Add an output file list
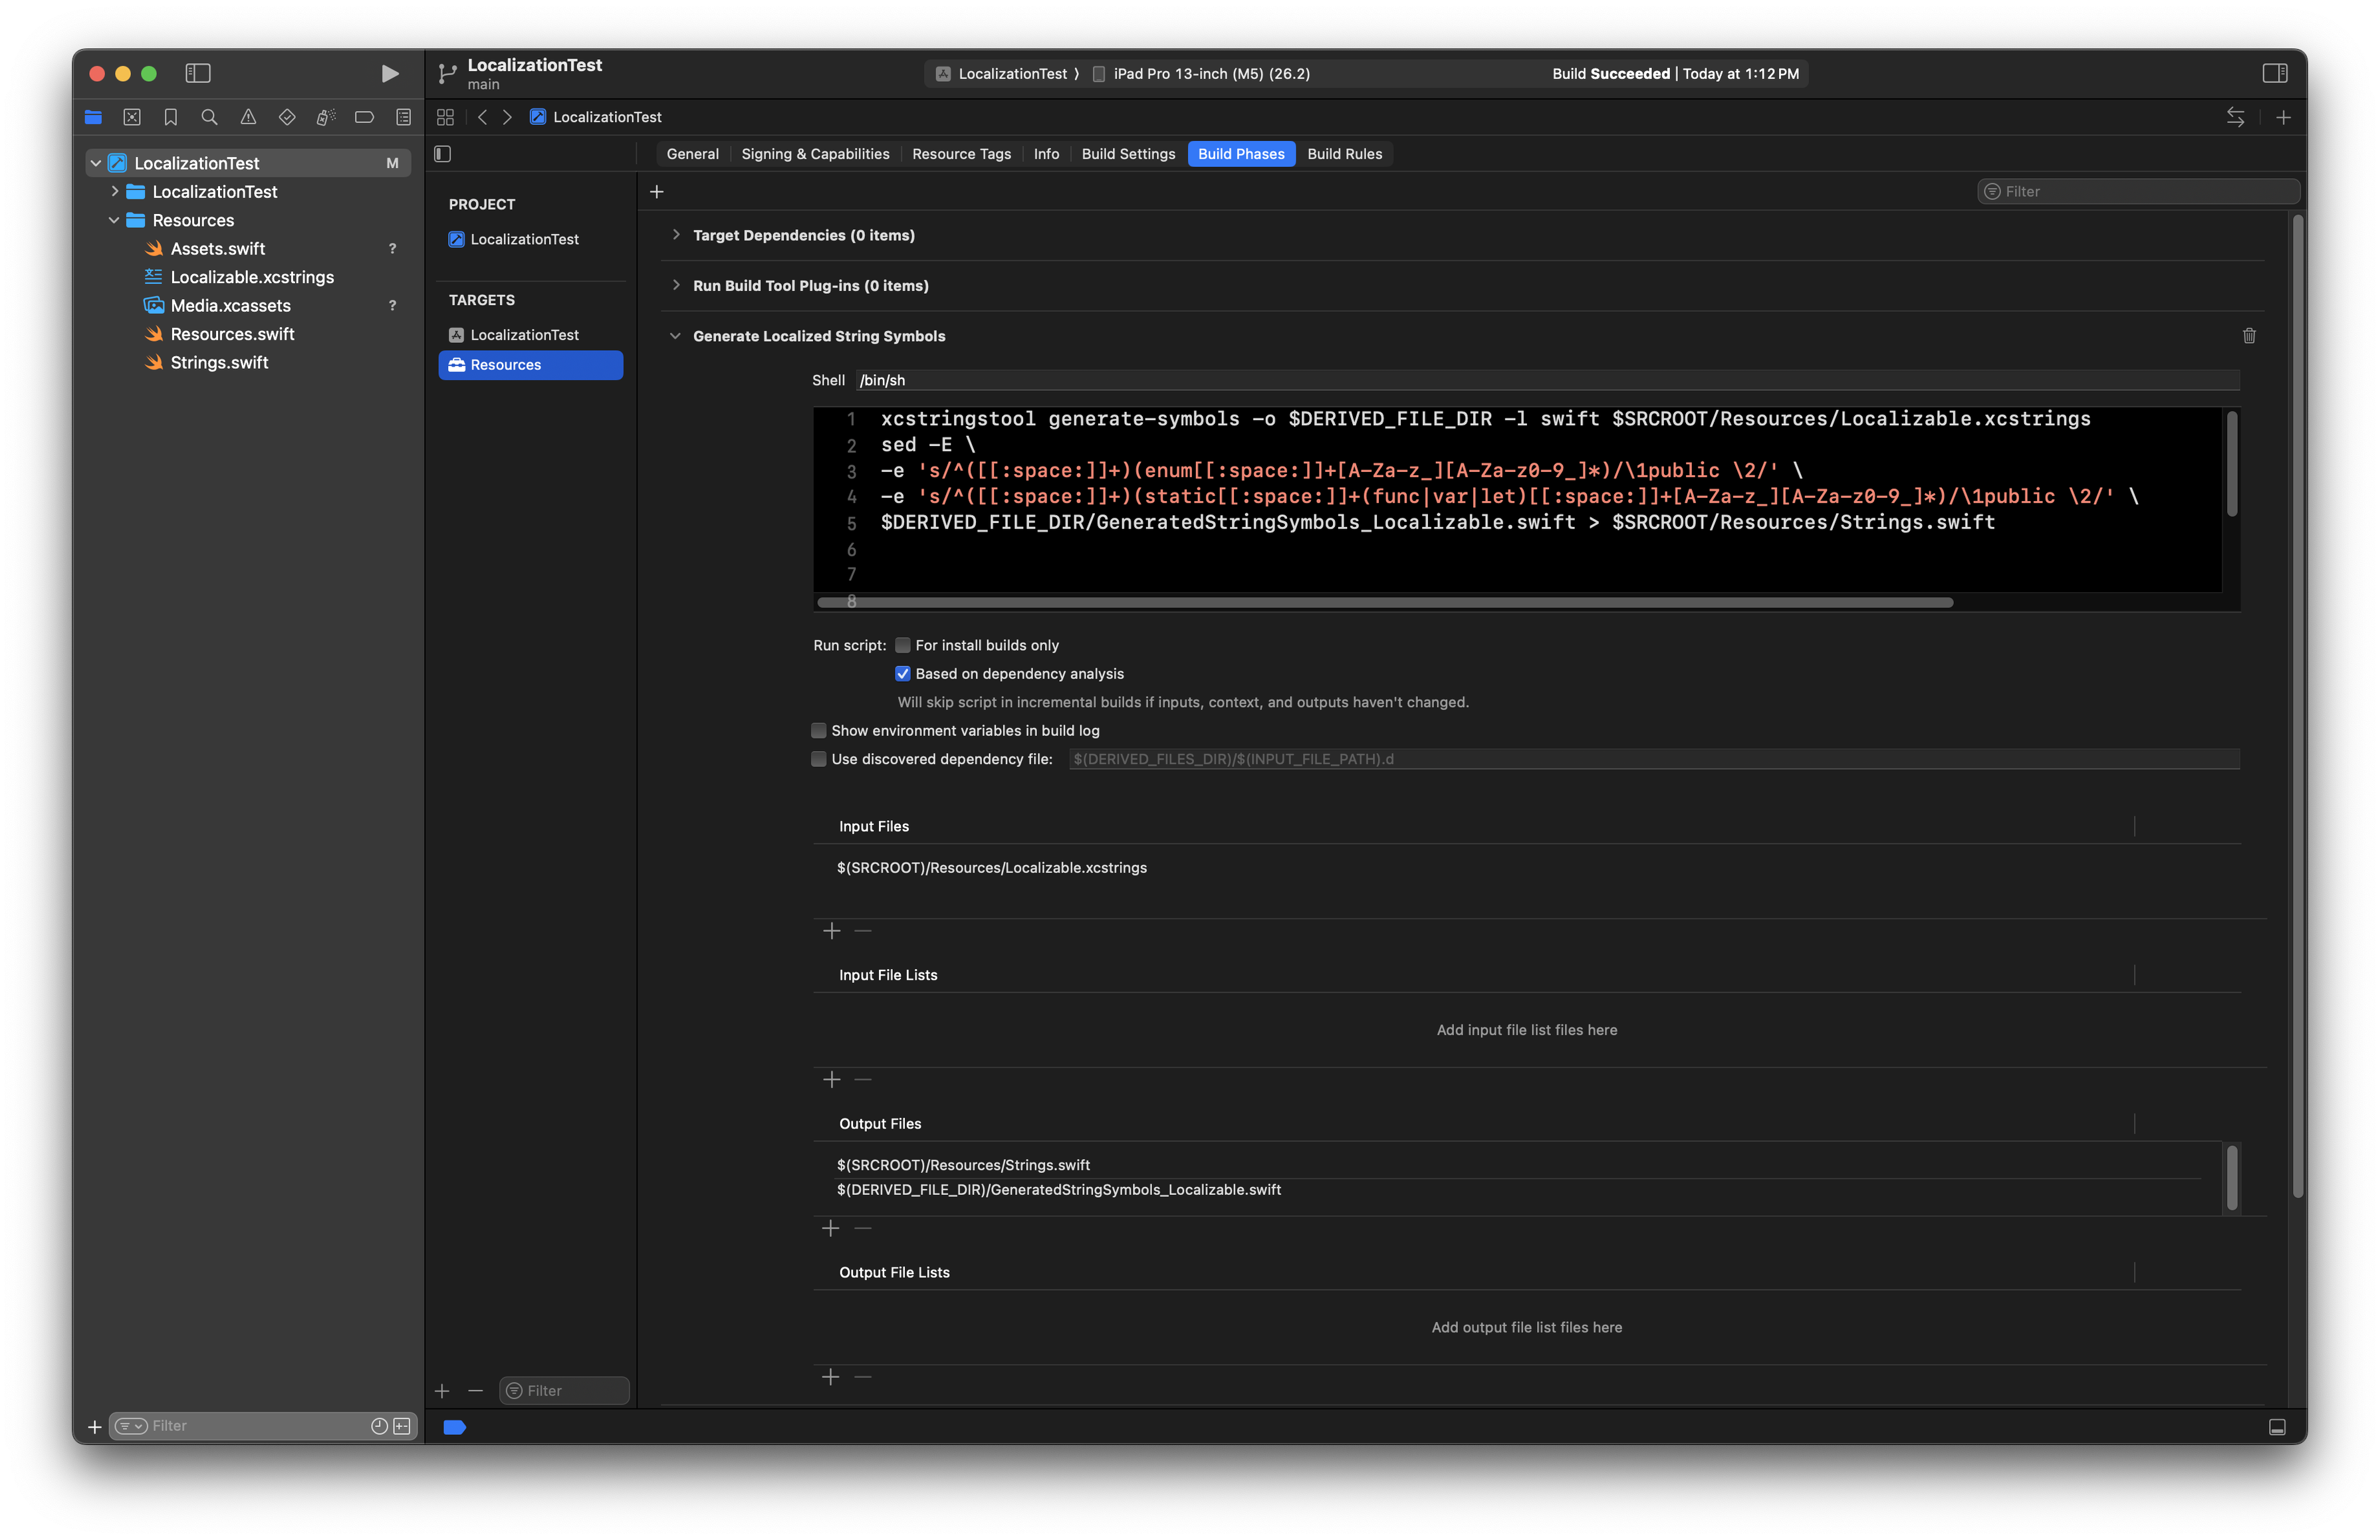The width and height of the screenshot is (2380, 1540). click(831, 1377)
